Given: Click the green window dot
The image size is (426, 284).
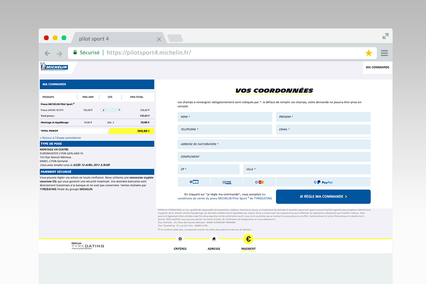Looking at the screenshot, I should (x=64, y=38).
